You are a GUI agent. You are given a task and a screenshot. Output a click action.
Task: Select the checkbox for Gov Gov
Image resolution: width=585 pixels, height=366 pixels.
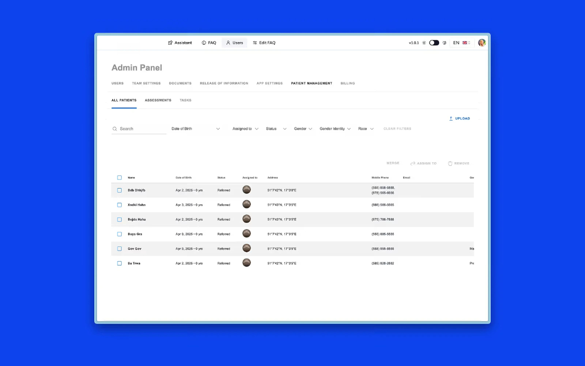click(x=120, y=249)
